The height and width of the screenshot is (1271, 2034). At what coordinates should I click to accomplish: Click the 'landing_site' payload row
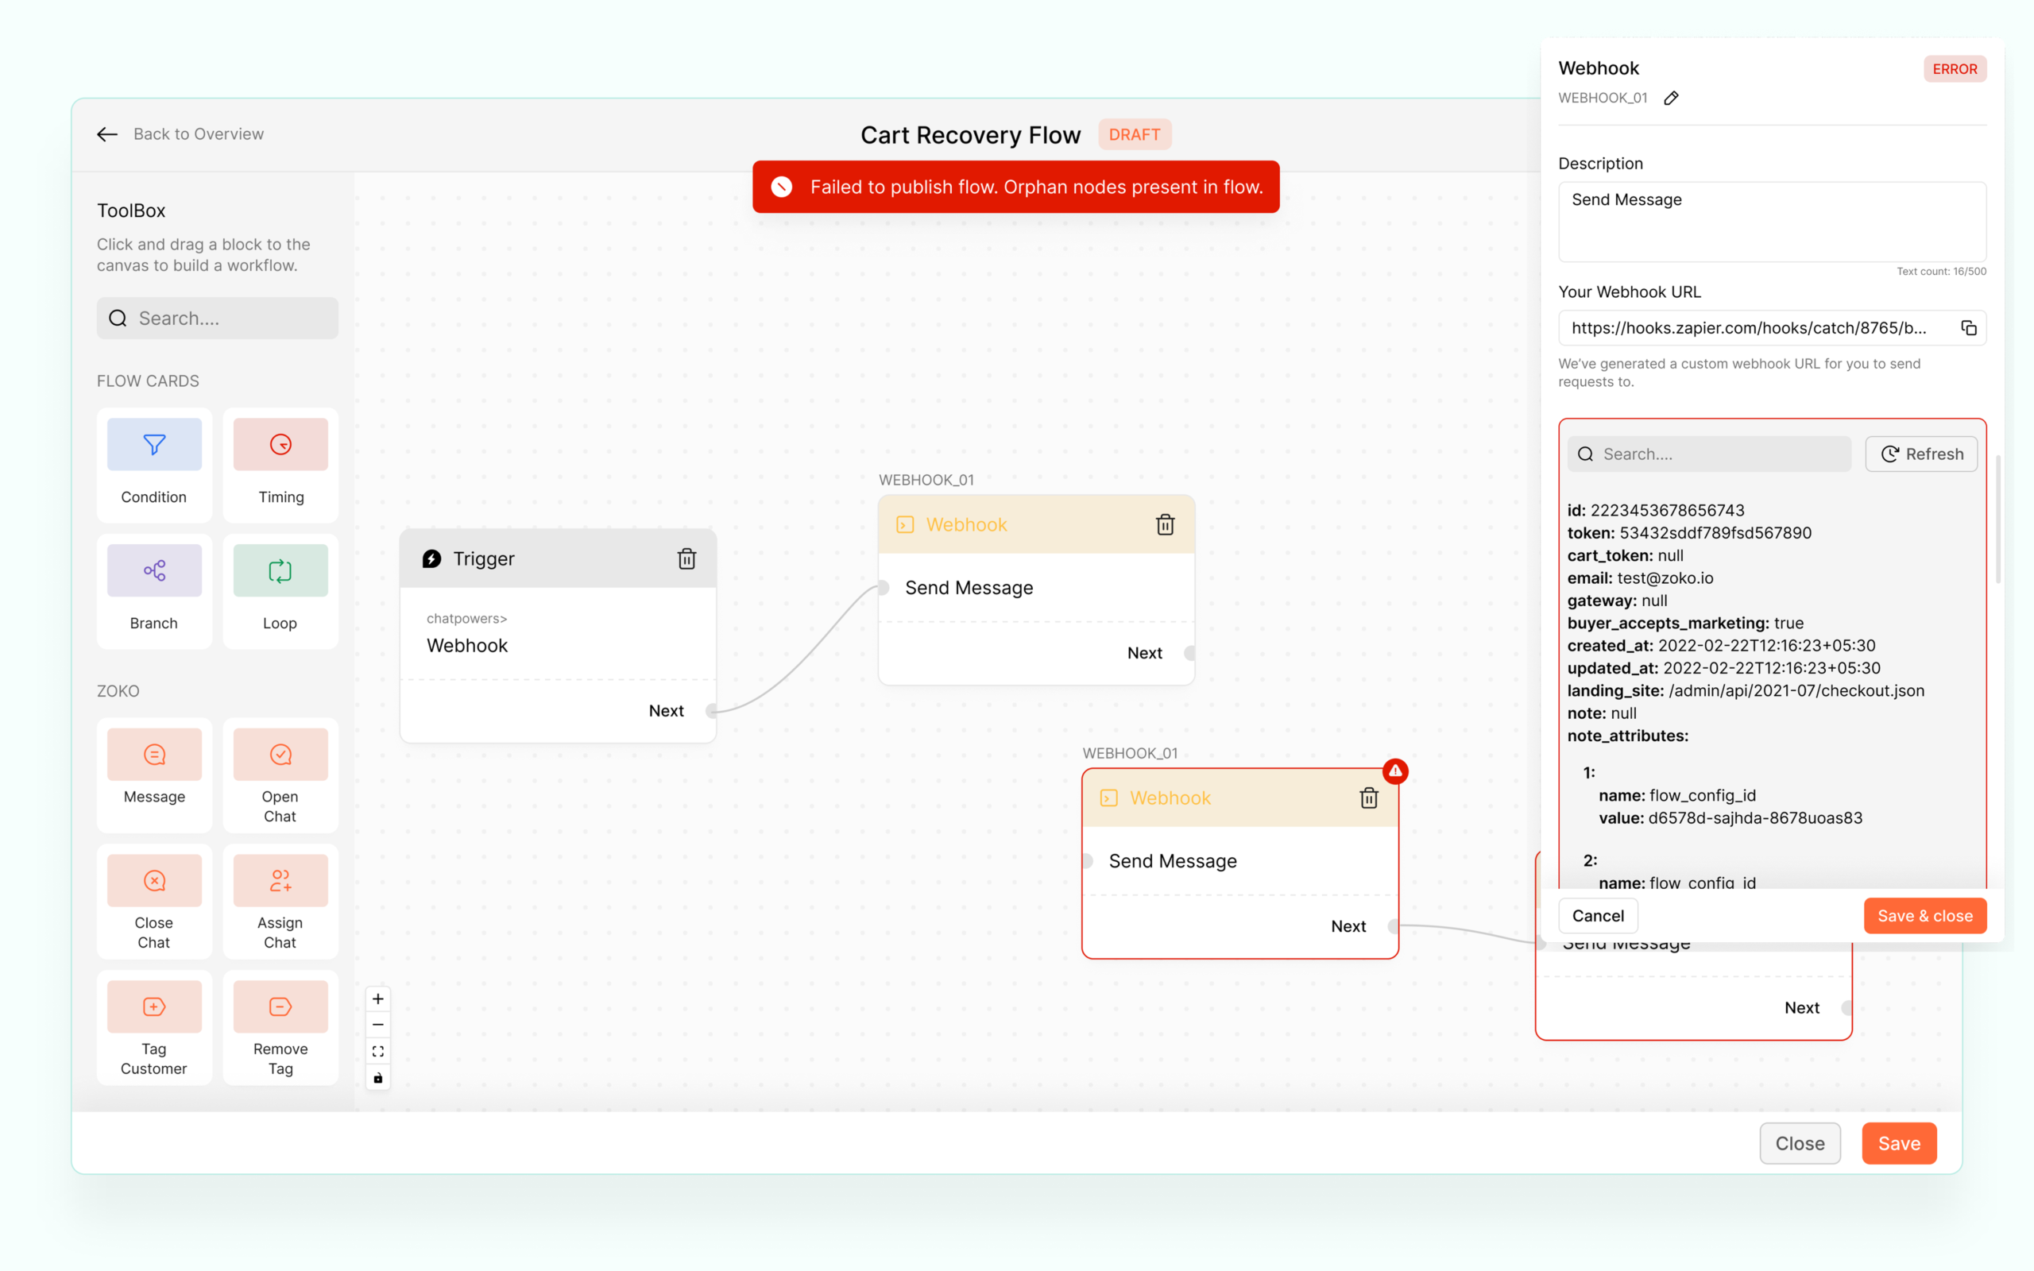(x=1745, y=690)
